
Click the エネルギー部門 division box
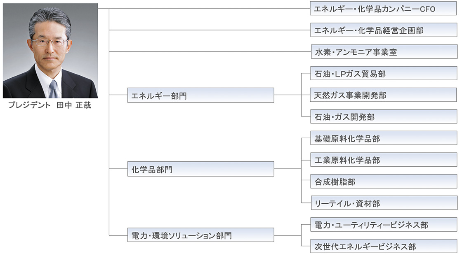coord(200,95)
